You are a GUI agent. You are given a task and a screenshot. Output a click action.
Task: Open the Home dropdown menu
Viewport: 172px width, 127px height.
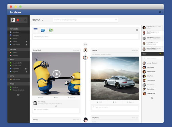(42, 20)
